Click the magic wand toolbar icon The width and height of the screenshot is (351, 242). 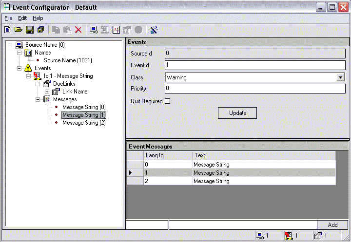pos(154,30)
